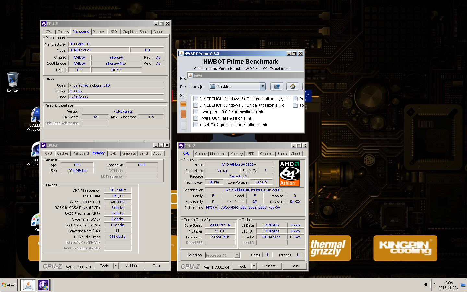The image size is (467, 292).
Task: Click the network monitor tray icon
Action: tap(463, 285)
